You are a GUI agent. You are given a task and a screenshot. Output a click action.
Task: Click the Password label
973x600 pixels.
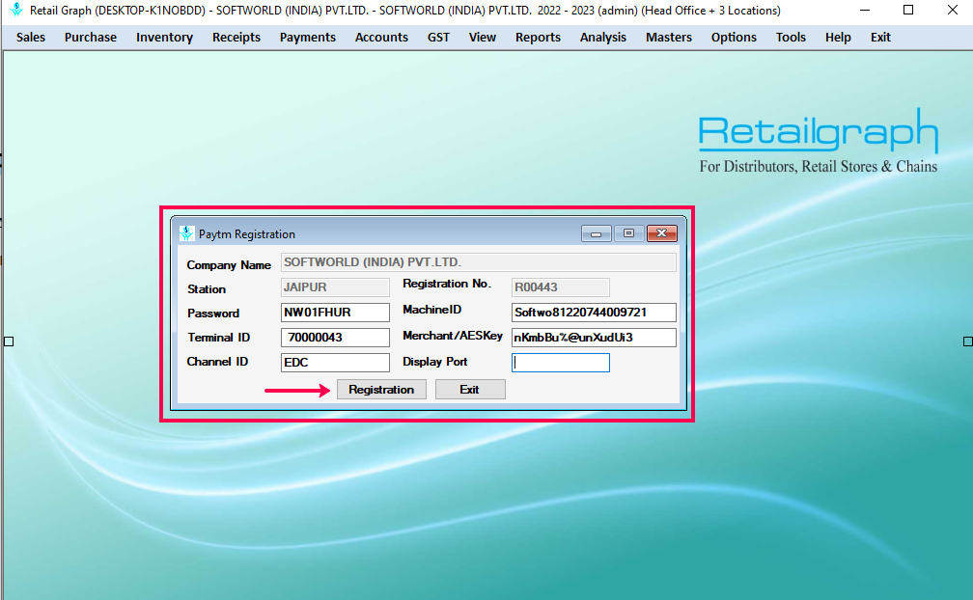pos(213,313)
